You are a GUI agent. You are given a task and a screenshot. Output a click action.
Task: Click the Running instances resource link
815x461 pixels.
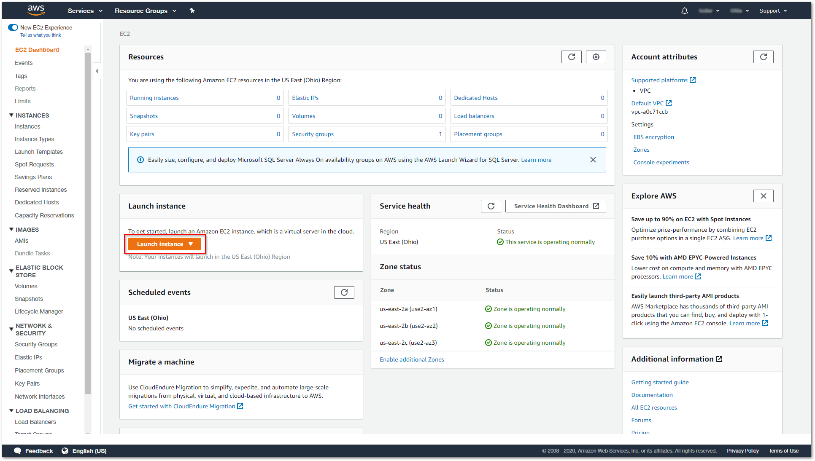point(154,98)
